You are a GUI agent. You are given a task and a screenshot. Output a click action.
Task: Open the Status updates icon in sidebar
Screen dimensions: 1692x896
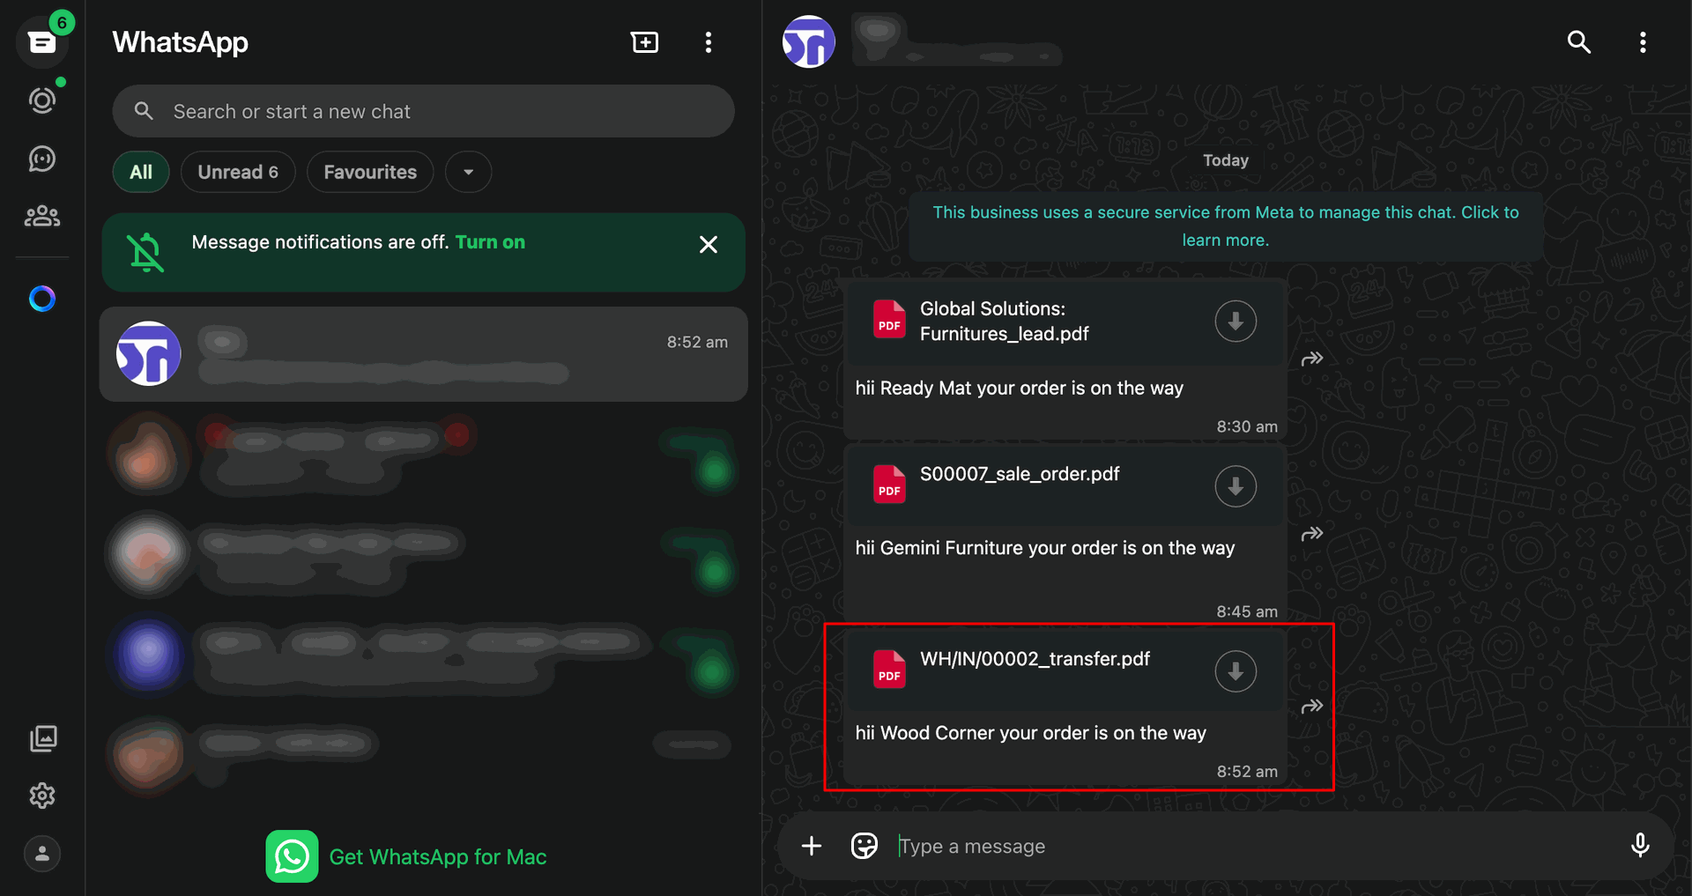tap(42, 100)
